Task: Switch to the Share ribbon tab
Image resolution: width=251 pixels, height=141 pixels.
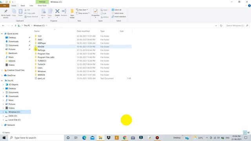Action: point(23,5)
